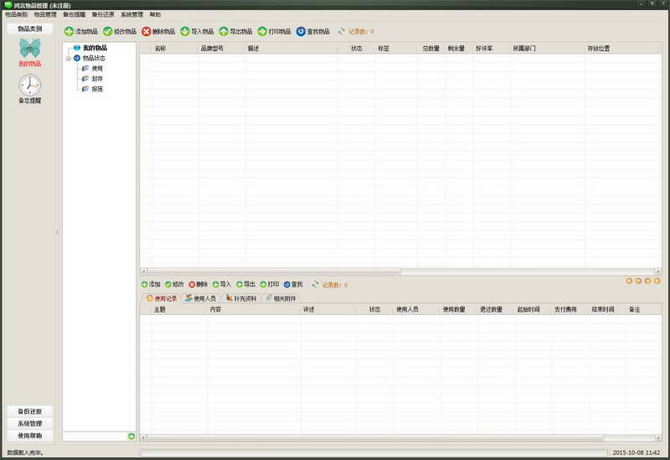The image size is (670, 460).
Task: Open the clock 备忘提醒 reminder icon
Action: 29,85
